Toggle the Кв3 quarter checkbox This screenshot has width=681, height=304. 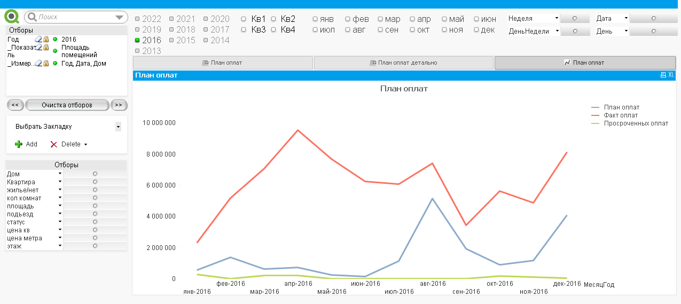pyautogui.click(x=244, y=29)
